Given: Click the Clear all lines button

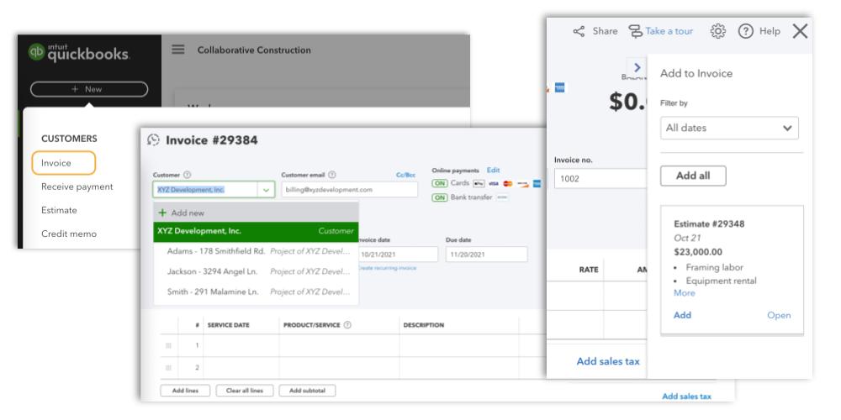Looking at the screenshot, I should pyautogui.click(x=245, y=391).
